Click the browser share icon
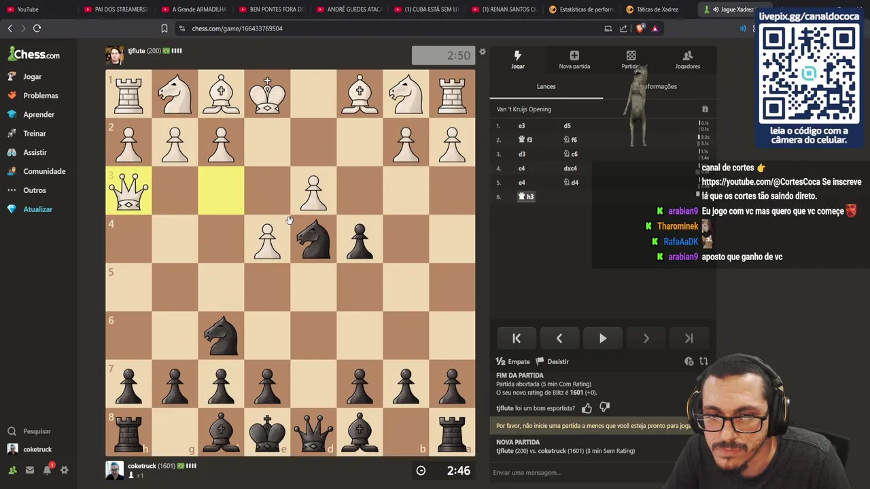870x489 pixels. coord(623,29)
